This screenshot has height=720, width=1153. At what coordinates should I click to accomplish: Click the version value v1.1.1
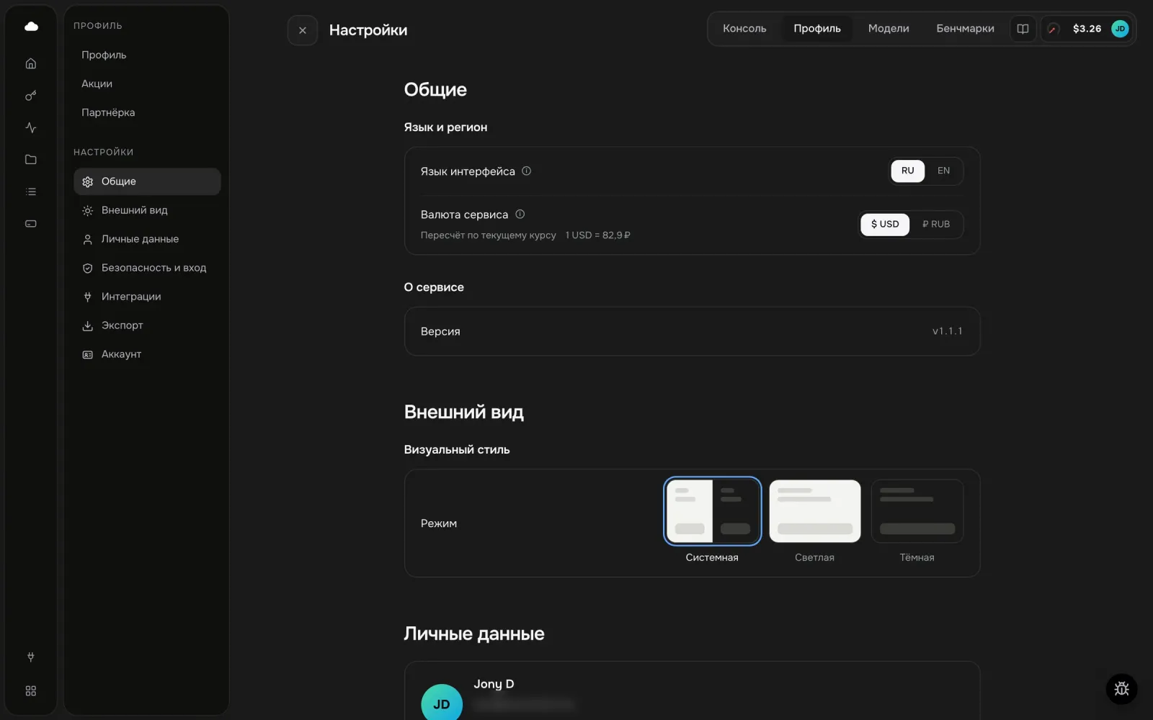coord(947,331)
